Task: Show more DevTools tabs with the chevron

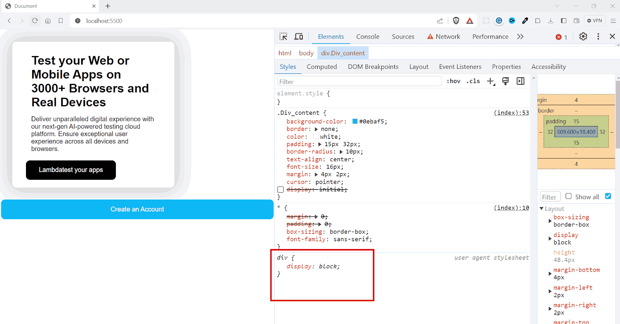Action: tap(520, 37)
